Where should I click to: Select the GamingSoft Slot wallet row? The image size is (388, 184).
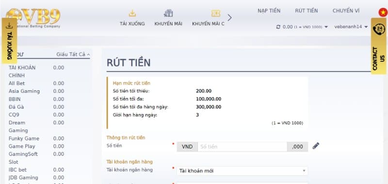36,158
